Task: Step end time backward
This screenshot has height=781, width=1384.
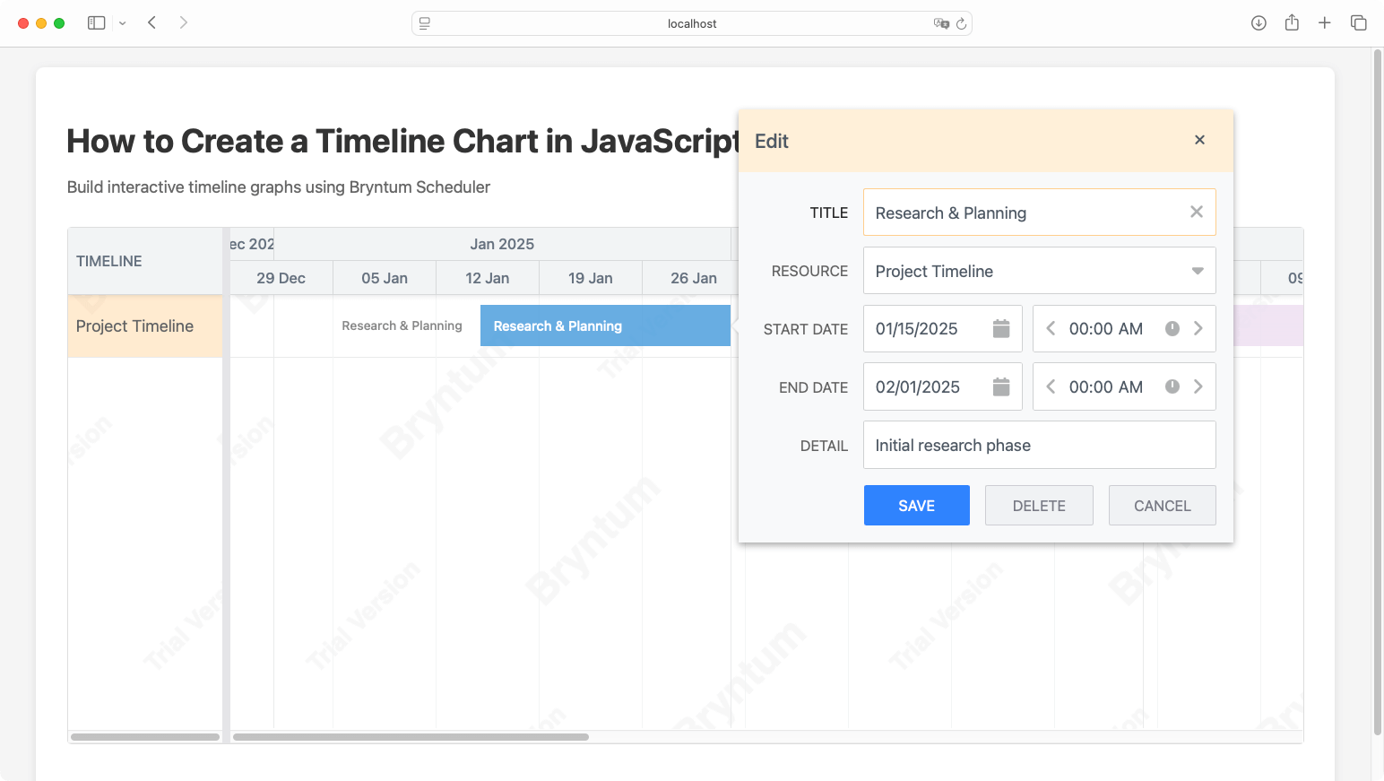Action: pyautogui.click(x=1051, y=387)
